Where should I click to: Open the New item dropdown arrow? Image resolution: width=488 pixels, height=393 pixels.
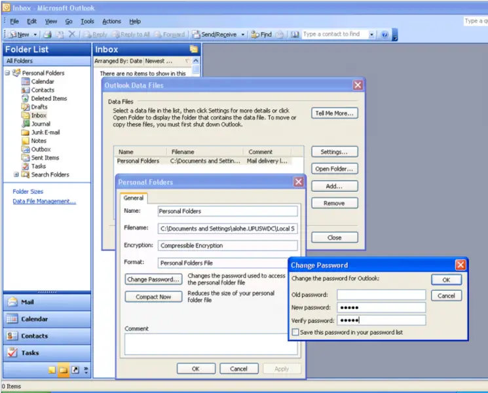[35, 35]
